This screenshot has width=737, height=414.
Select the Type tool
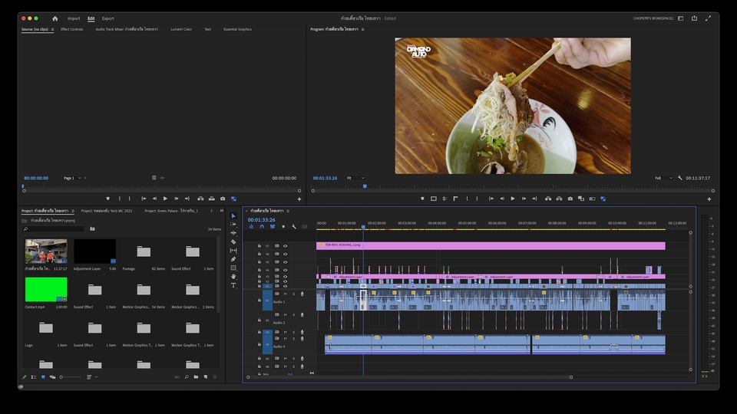coord(233,285)
